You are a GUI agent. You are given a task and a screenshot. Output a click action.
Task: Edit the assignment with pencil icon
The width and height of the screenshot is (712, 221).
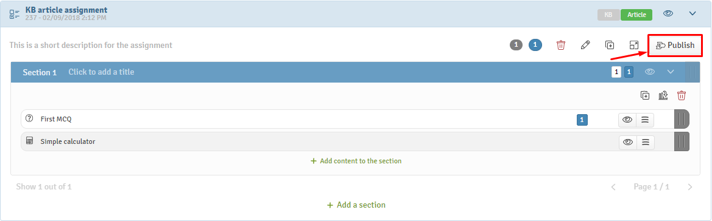586,45
